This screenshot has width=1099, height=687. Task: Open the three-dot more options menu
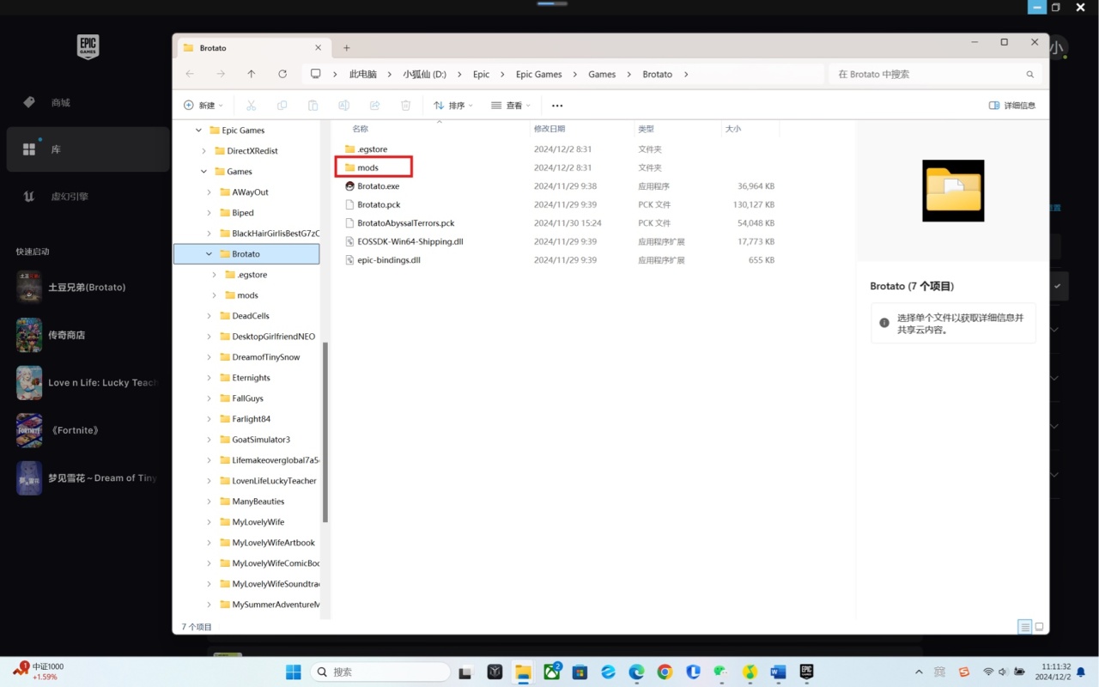coord(557,106)
